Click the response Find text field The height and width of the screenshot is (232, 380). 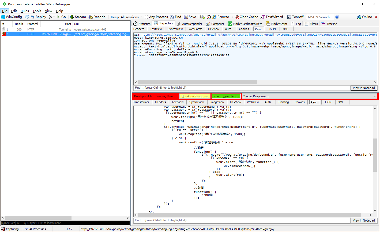(x=242, y=220)
